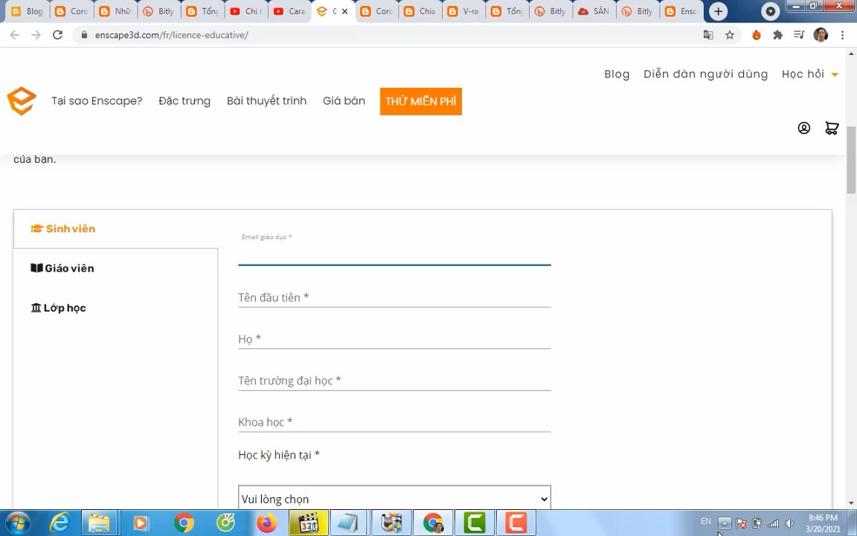
Task: Click the page vertical scrollbar thumb
Action: click(851, 160)
